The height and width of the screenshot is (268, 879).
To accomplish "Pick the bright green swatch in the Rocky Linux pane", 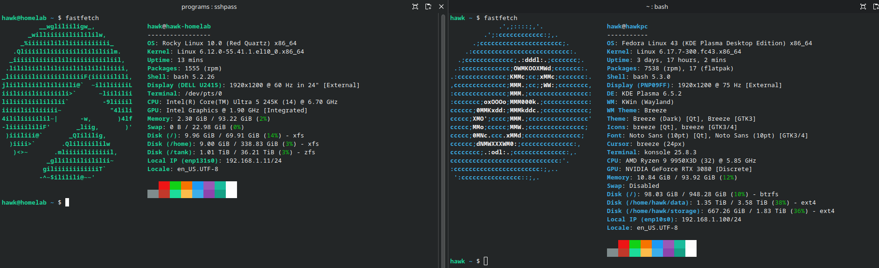I will click(175, 186).
